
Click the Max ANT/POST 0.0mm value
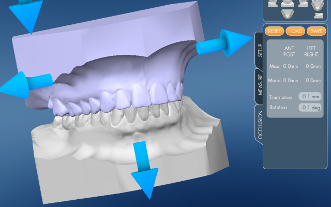291,66
